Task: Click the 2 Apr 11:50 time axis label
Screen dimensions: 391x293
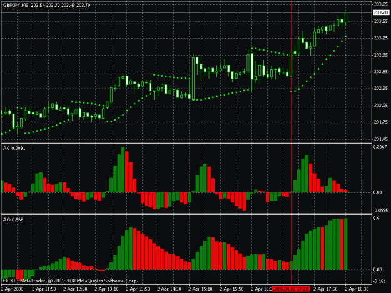Action: pyautogui.click(x=44, y=289)
